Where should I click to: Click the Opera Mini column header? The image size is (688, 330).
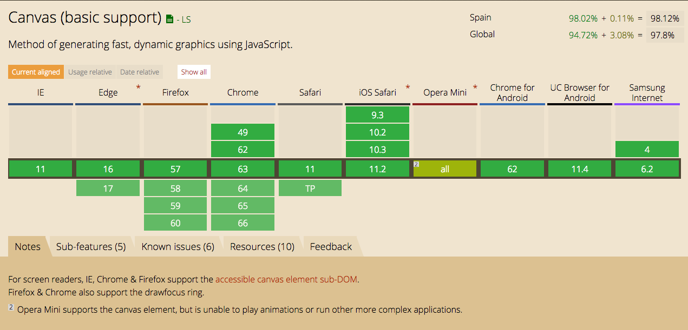445,92
